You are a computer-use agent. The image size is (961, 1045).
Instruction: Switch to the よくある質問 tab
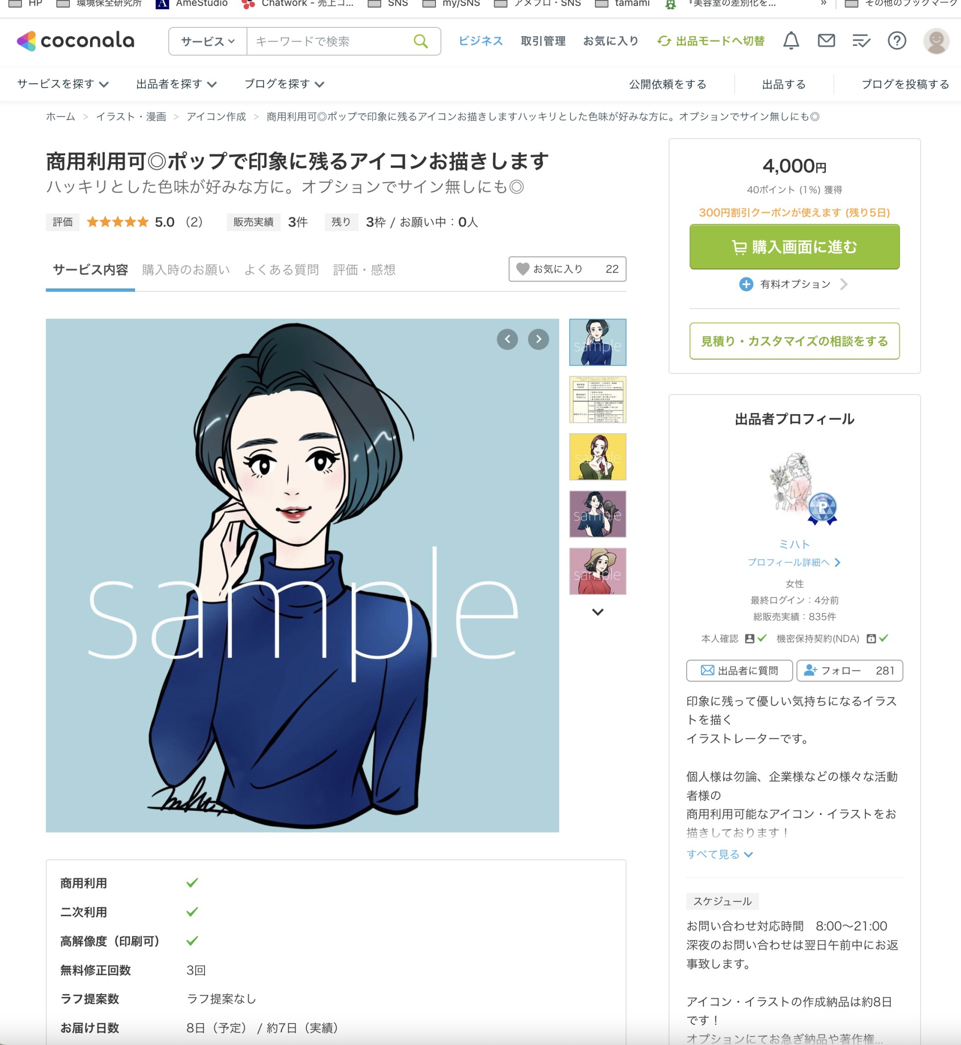coord(281,270)
